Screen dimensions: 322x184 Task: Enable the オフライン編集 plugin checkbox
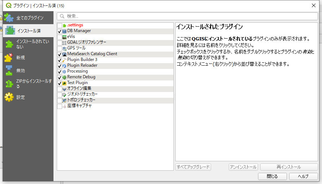(x=60, y=89)
